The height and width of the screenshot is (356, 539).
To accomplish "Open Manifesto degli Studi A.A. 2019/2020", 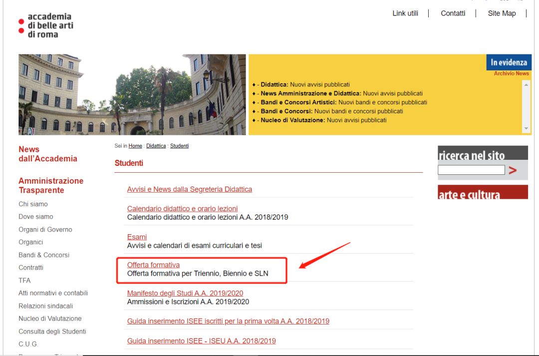I will click(x=185, y=293).
